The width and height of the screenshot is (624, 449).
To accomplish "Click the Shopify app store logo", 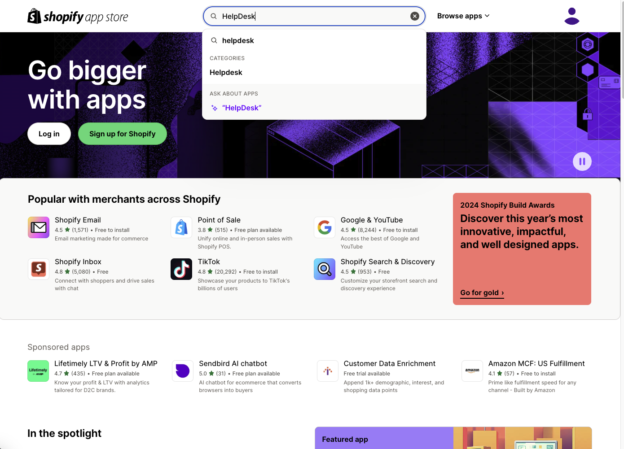I will point(78,17).
